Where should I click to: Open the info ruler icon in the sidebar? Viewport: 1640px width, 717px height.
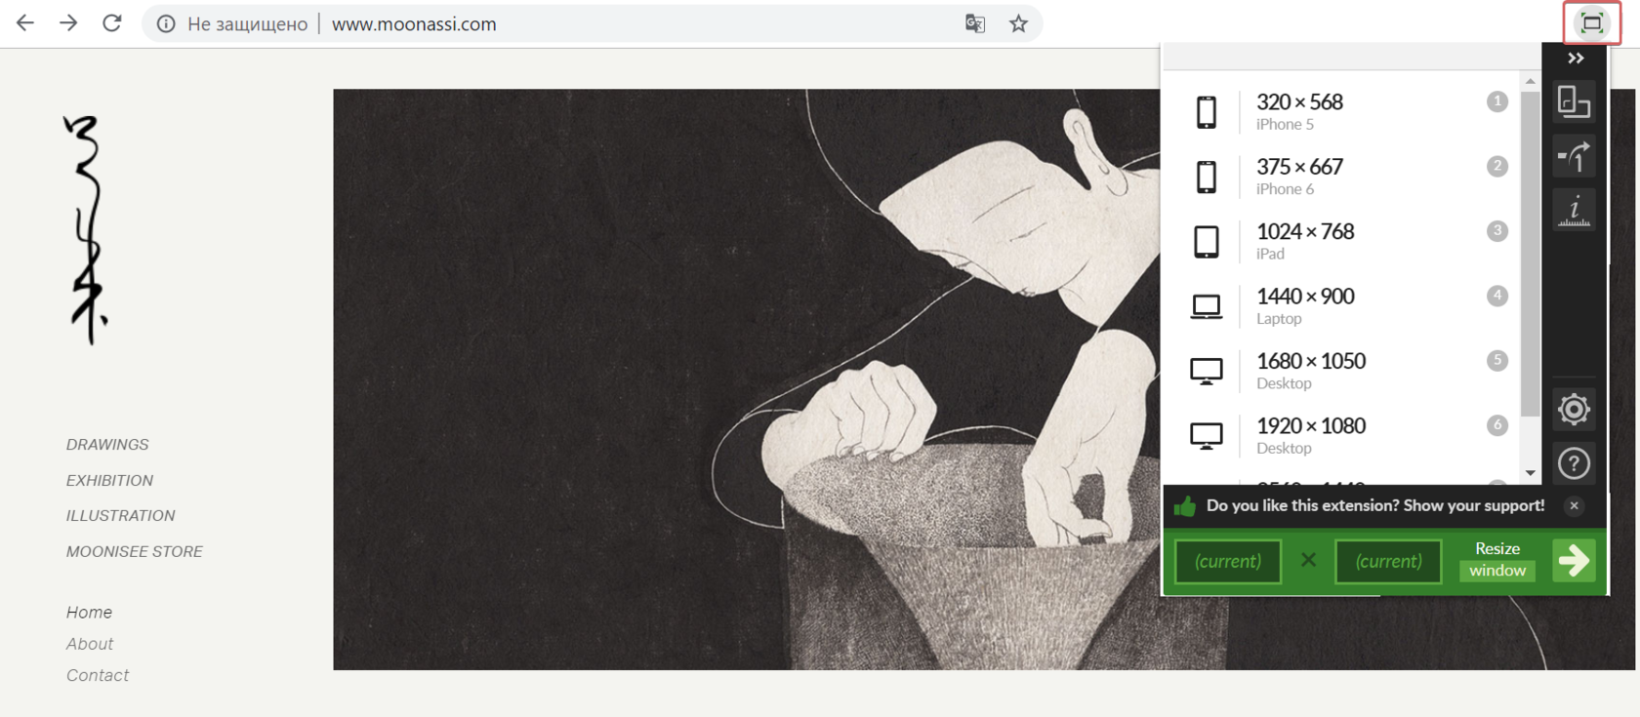tap(1574, 210)
